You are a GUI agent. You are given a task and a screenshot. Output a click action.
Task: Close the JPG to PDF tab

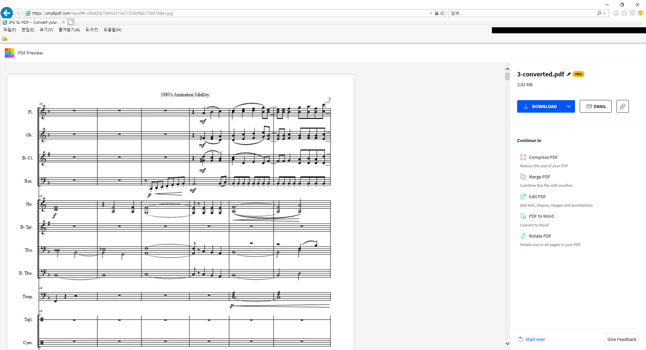click(x=64, y=22)
